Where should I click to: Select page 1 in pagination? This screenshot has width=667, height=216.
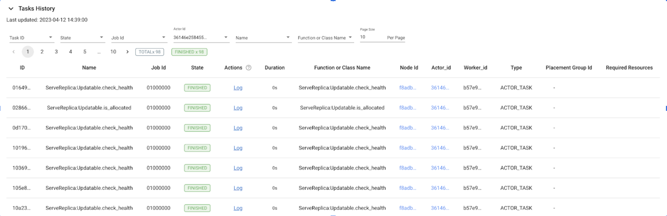(x=28, y=52)
